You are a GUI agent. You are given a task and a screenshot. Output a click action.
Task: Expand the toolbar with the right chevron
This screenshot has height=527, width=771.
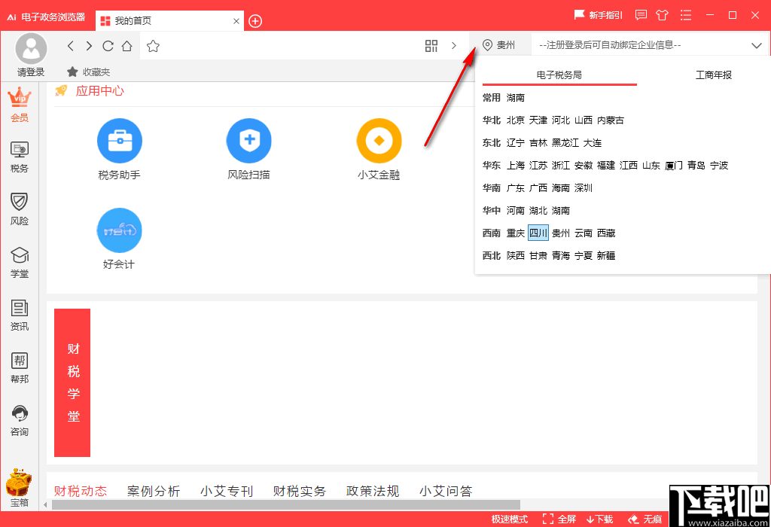click(x=454, y=45)
